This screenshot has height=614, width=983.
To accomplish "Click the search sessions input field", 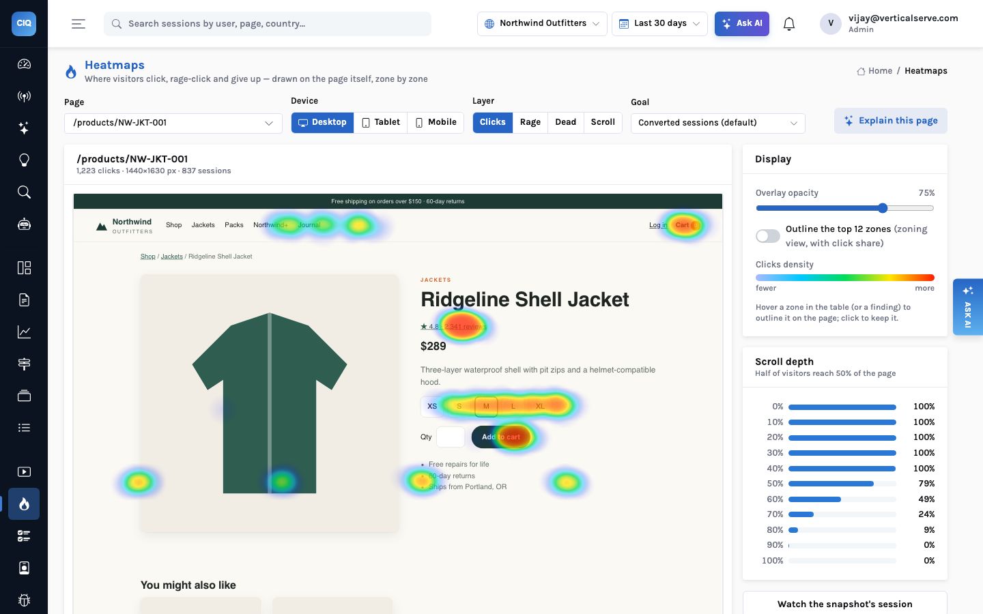I will [x=268, y=24].
